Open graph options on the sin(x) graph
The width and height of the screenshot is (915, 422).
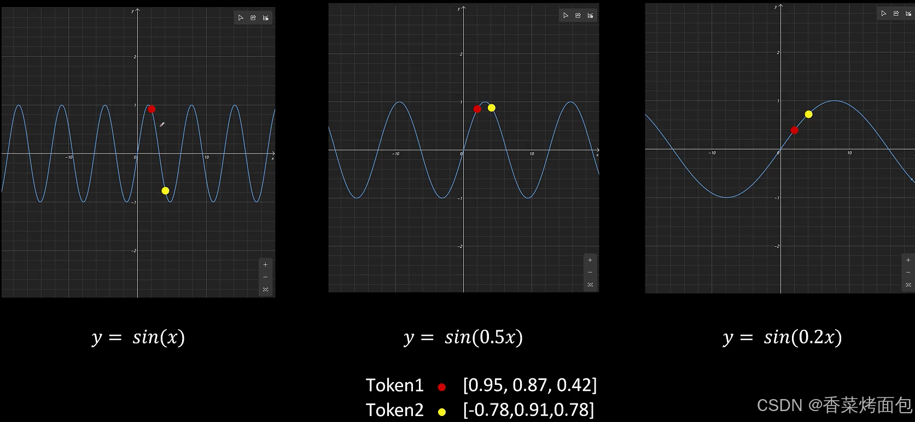click(x=266, y=18)
